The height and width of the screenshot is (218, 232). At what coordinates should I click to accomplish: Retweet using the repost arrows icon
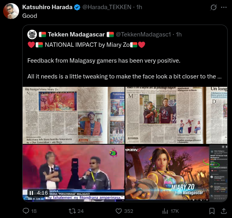(x=72, y=211)
